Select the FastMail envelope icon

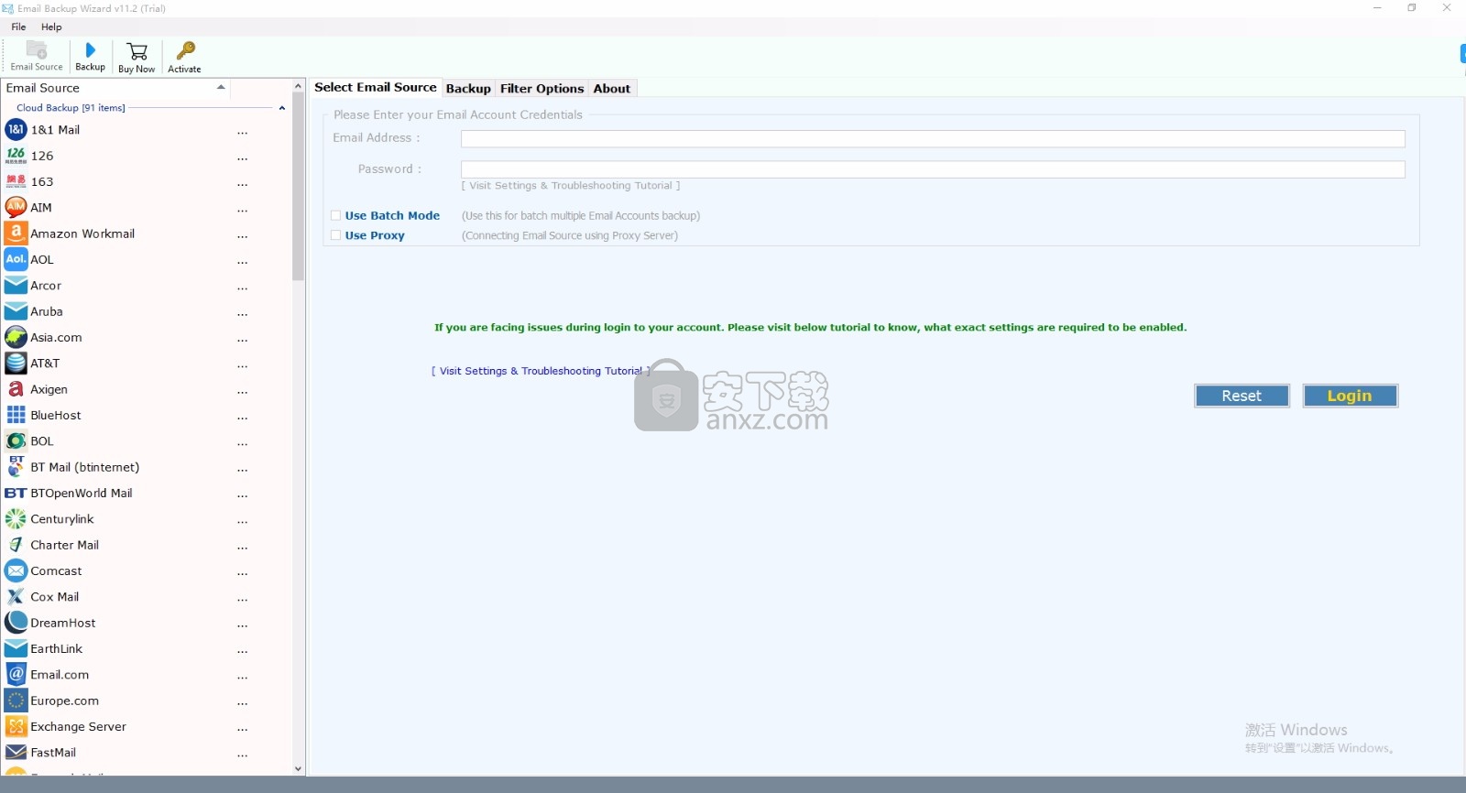[16, 753]
